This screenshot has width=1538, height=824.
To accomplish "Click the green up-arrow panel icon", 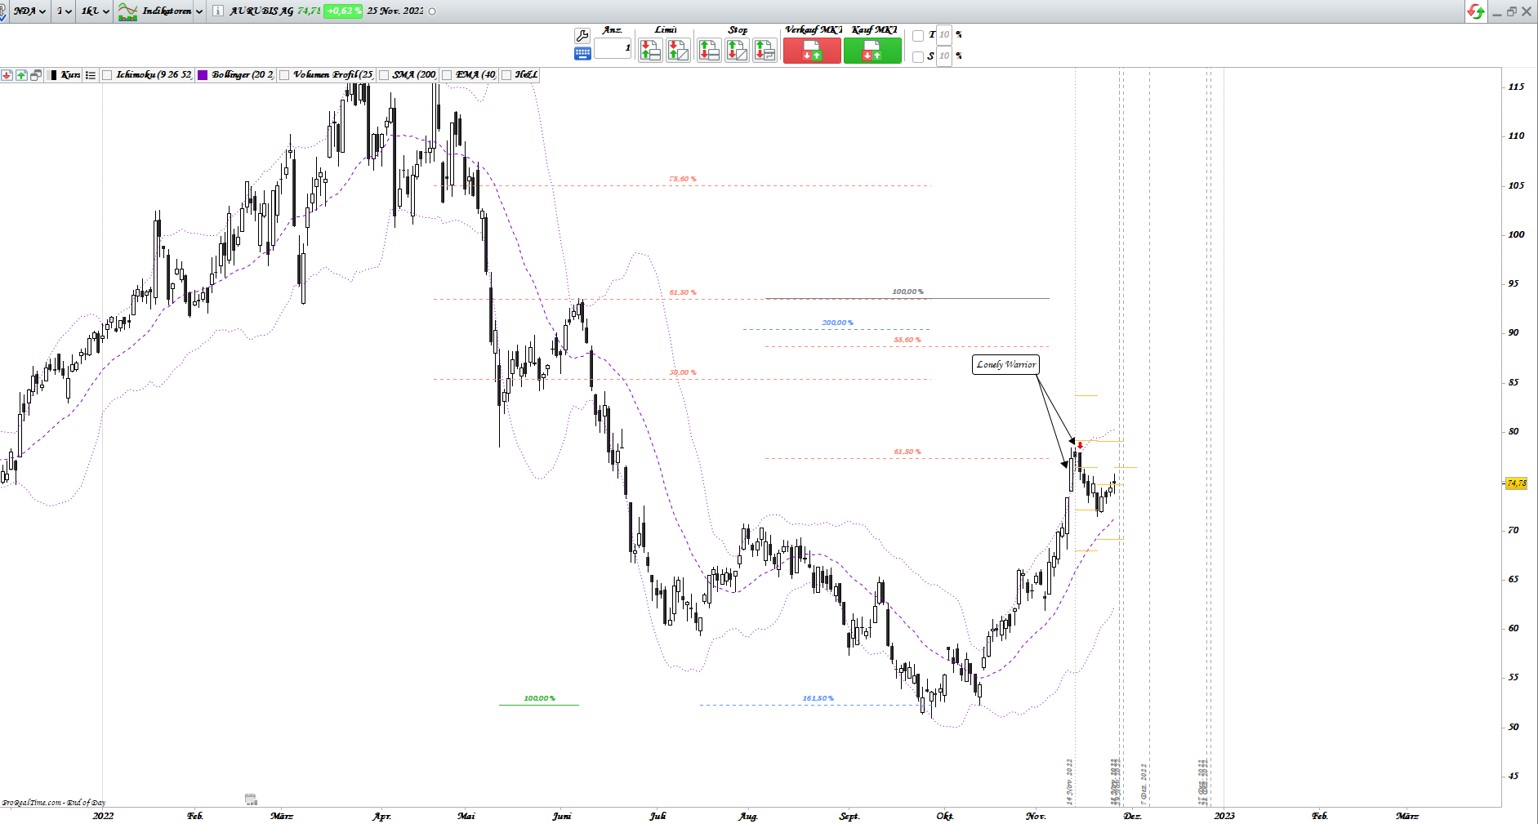I will [x=21, y=75].
